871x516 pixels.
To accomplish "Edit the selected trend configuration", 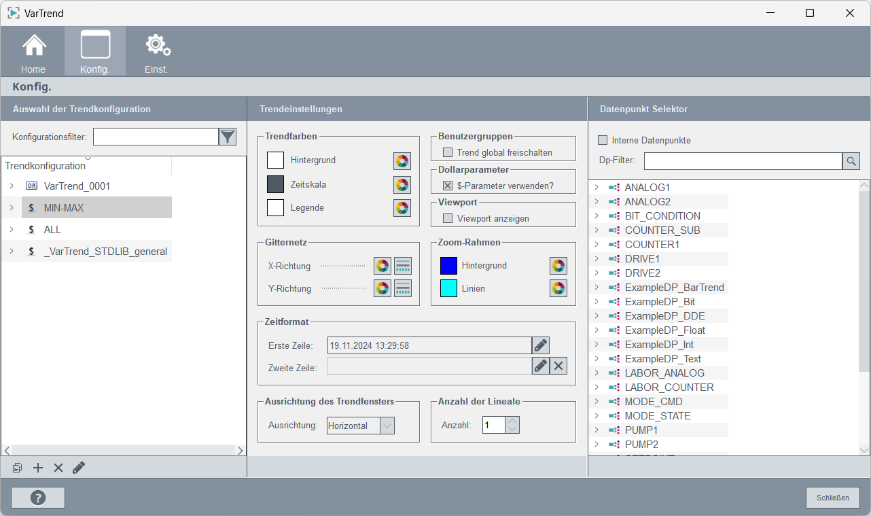I will [79, 468].
